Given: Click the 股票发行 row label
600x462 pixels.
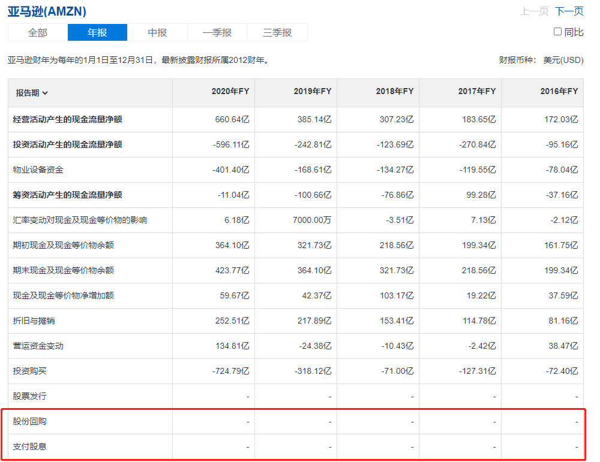Looking at the screenshot, I should click(29, 396).
